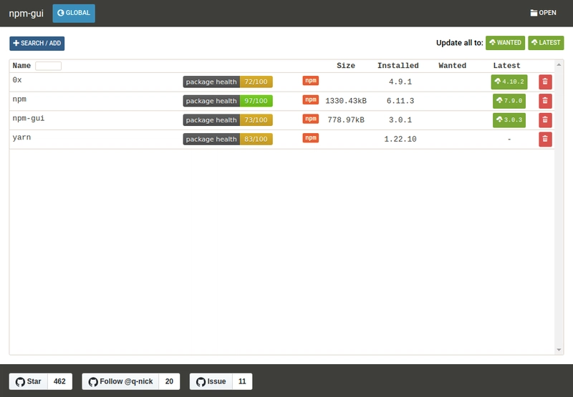This screenshot has width=573, height=397.
Task: Remove npm-gui using its trash icon
Action: click(x=545, y=119)
